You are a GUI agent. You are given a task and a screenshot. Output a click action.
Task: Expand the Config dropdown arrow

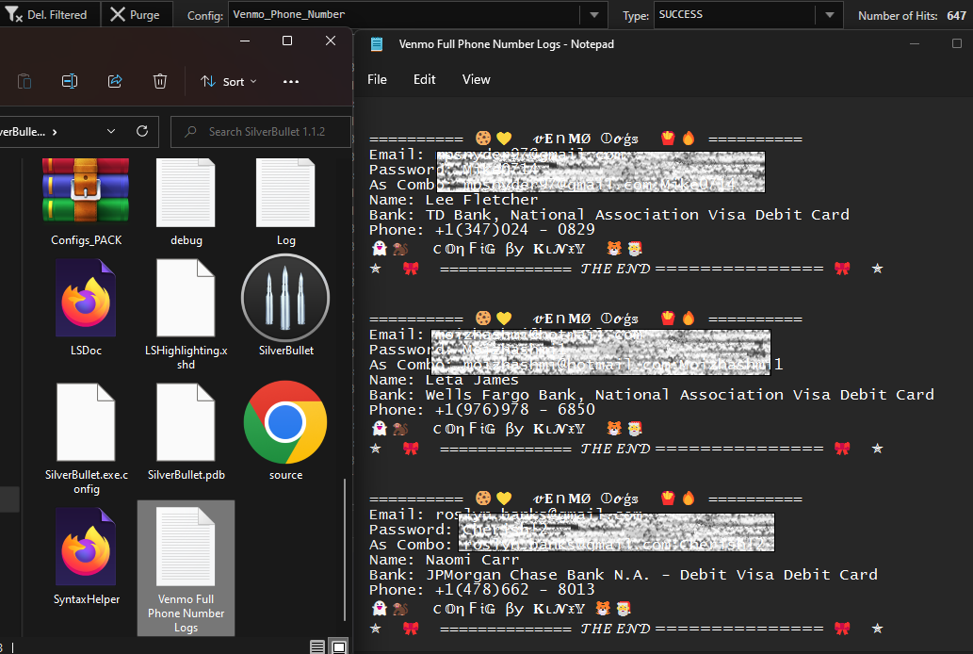coord(593,15)
